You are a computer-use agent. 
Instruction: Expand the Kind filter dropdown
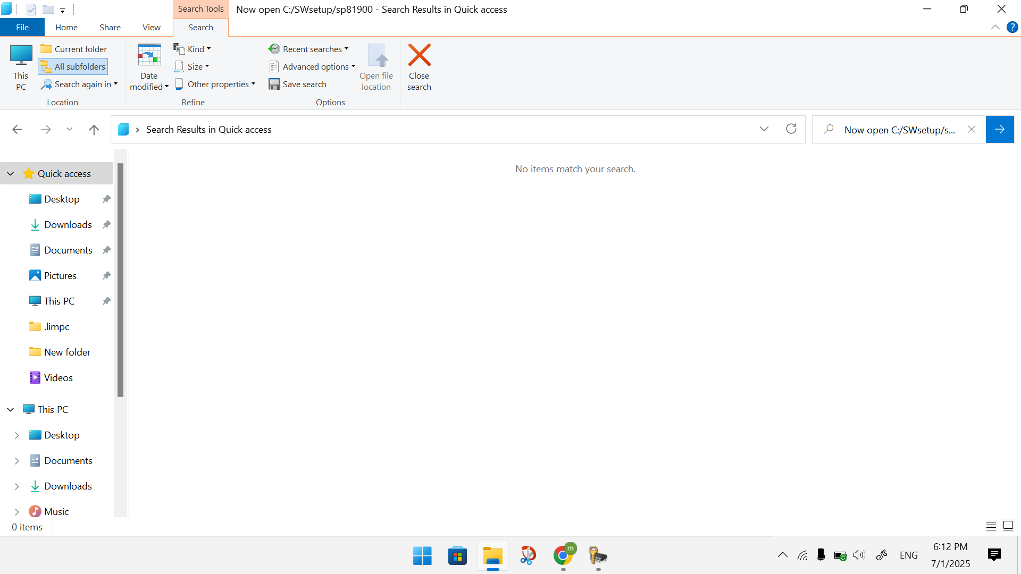pos(193,49)
